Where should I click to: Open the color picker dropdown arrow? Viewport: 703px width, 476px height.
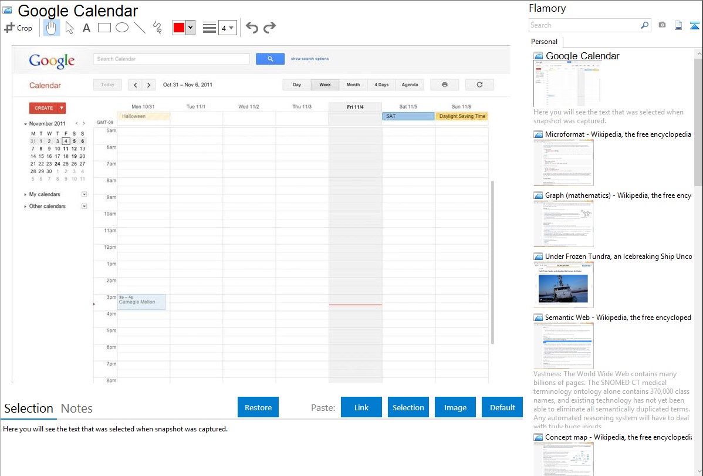(191, 28)
